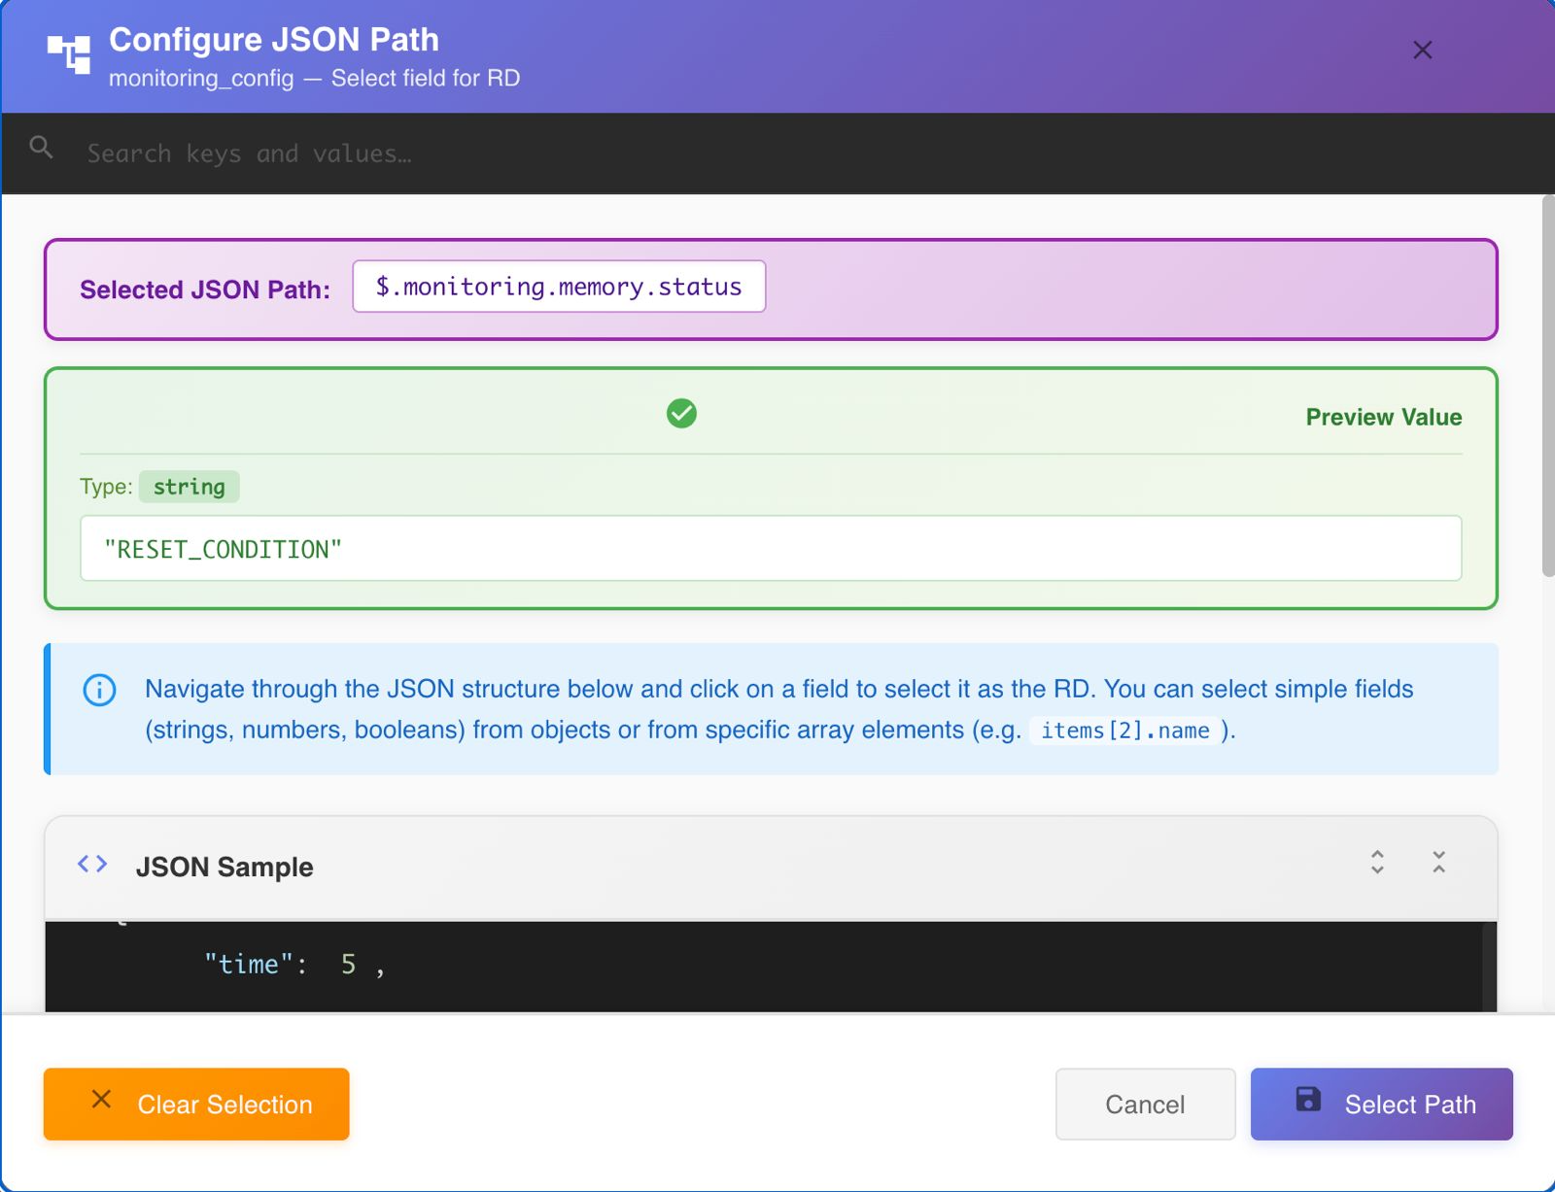Click the JSON code panel scrollbar
Image resolution: width=1555 pixels, height=1192 pixels.
tap(1489, 967)
